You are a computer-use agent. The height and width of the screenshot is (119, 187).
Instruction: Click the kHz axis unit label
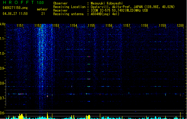[3, 24]
